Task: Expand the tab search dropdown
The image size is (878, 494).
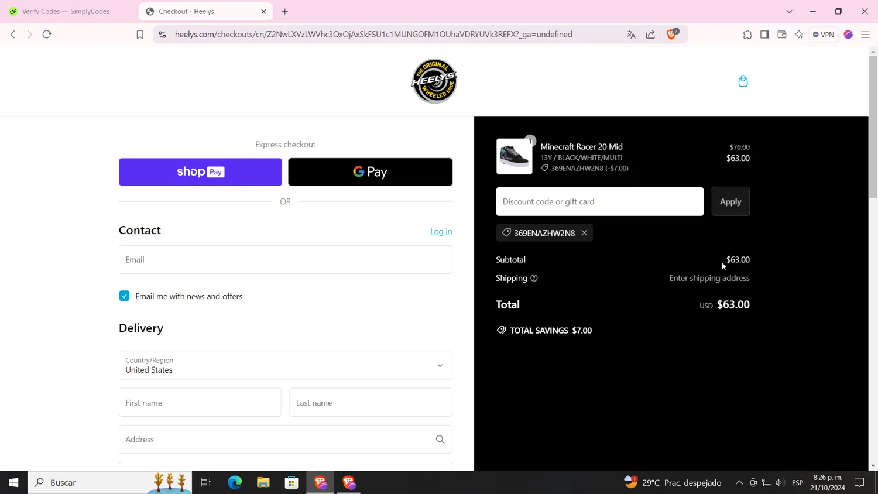Action: click(x=789, y=11)
